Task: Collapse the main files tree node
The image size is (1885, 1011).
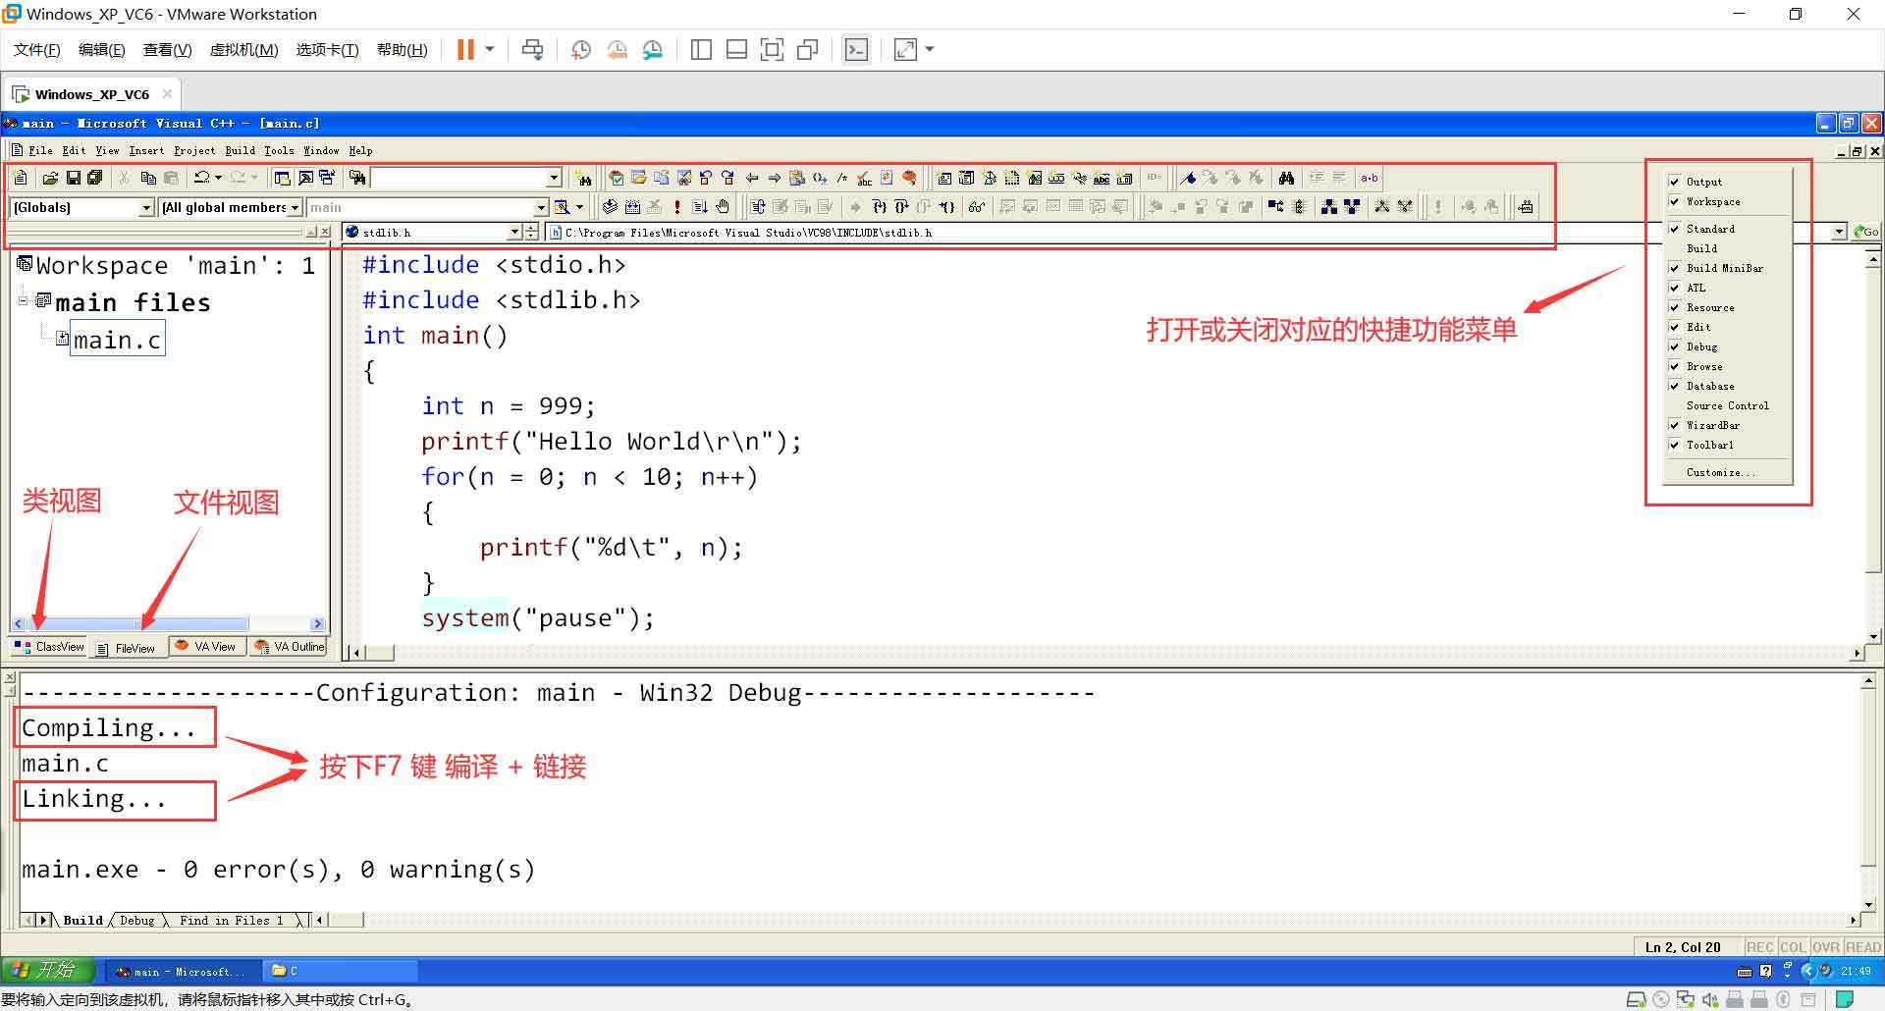Action: point(24,300)
